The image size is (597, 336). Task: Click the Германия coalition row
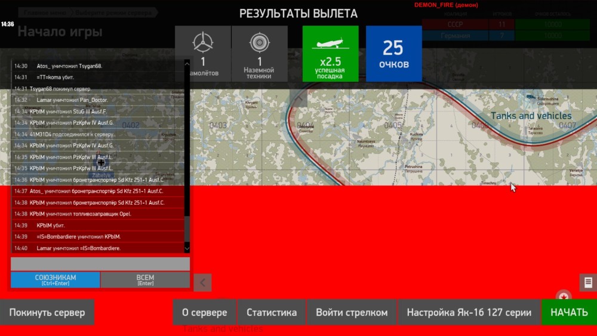(506, 36)
